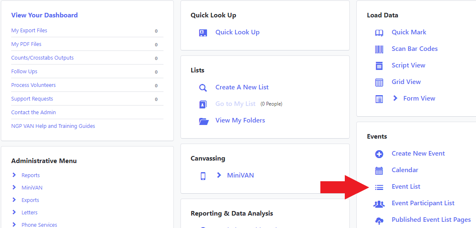This screenshot has height=228, width=476.
Task: Expand the Exports chevron
Action: click(14, 200)
